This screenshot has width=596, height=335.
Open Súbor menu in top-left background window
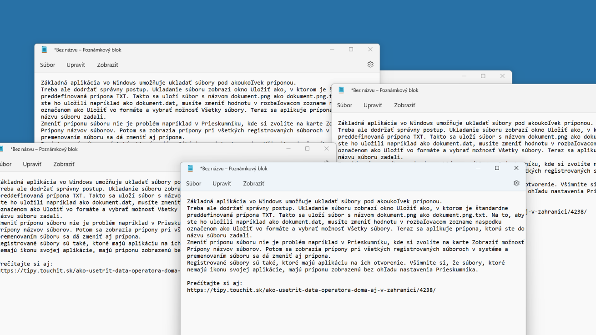[x=47, y=65]
